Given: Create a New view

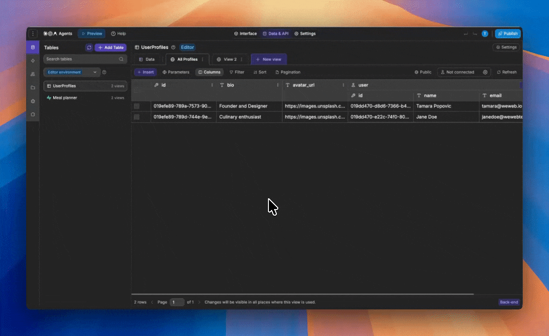Looking at the screenshot, I should click(x=268, y=60).
